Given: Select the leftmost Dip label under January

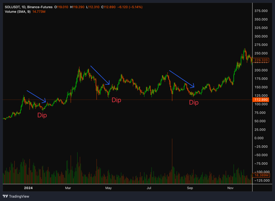Looking at the screenshot, I should [42, 115].
